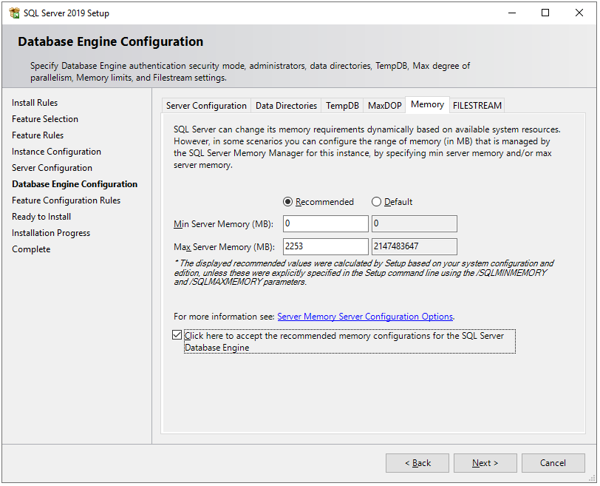Open the FILESTREAM tab
Viewport: 600px width, 486px height.
click(477, 106)
